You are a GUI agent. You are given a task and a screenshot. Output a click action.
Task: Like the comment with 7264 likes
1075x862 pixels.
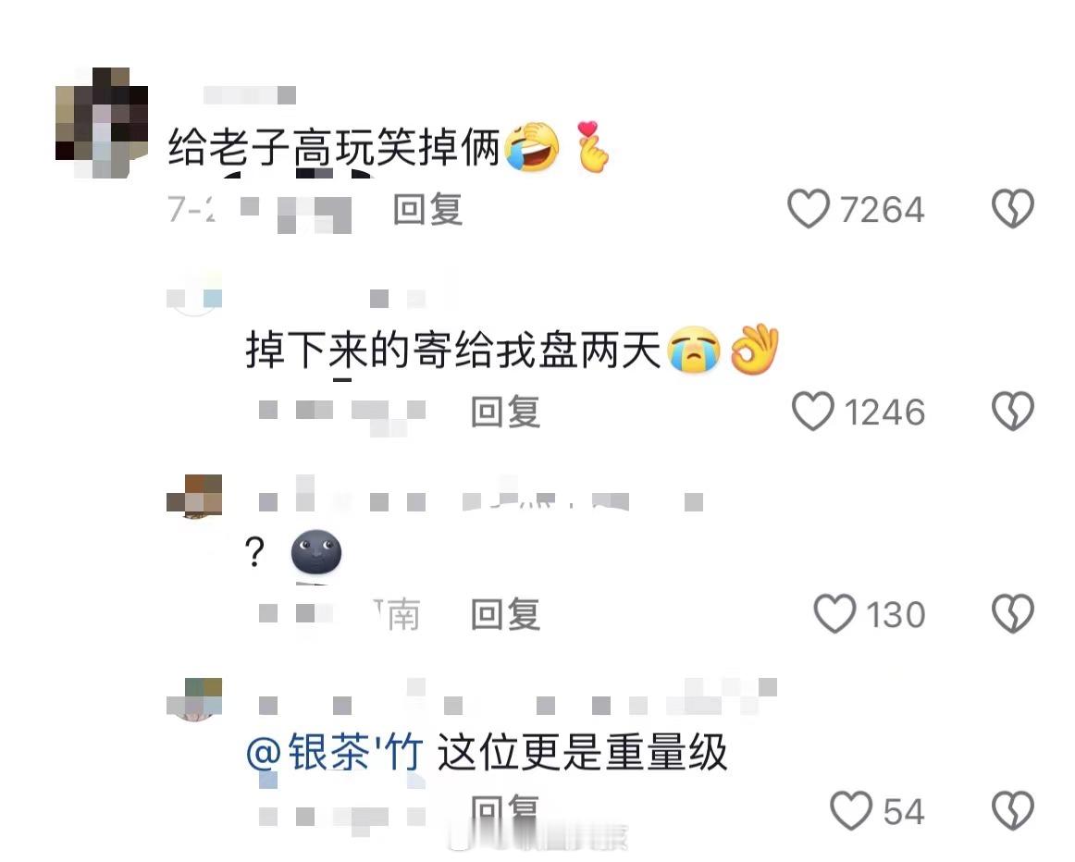point(809,209)
